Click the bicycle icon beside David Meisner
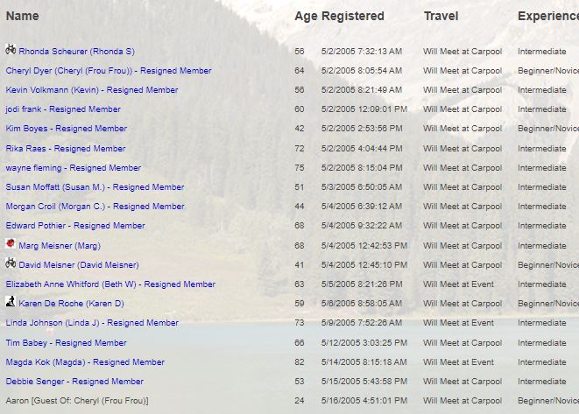The width and height of the screenshot is (579, 414). click(x=11, y=263)
